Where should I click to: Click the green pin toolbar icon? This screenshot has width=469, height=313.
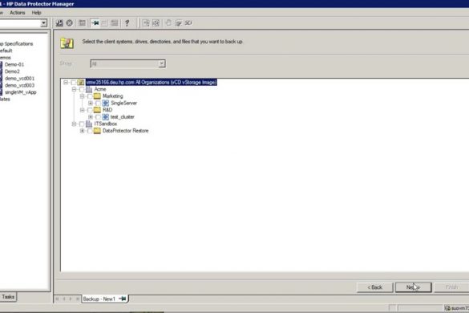point(95,23)
